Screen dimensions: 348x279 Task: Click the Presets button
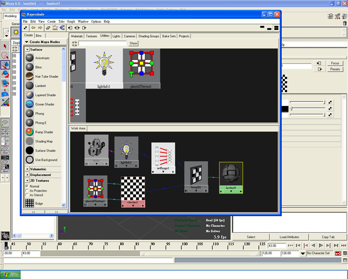335,69
